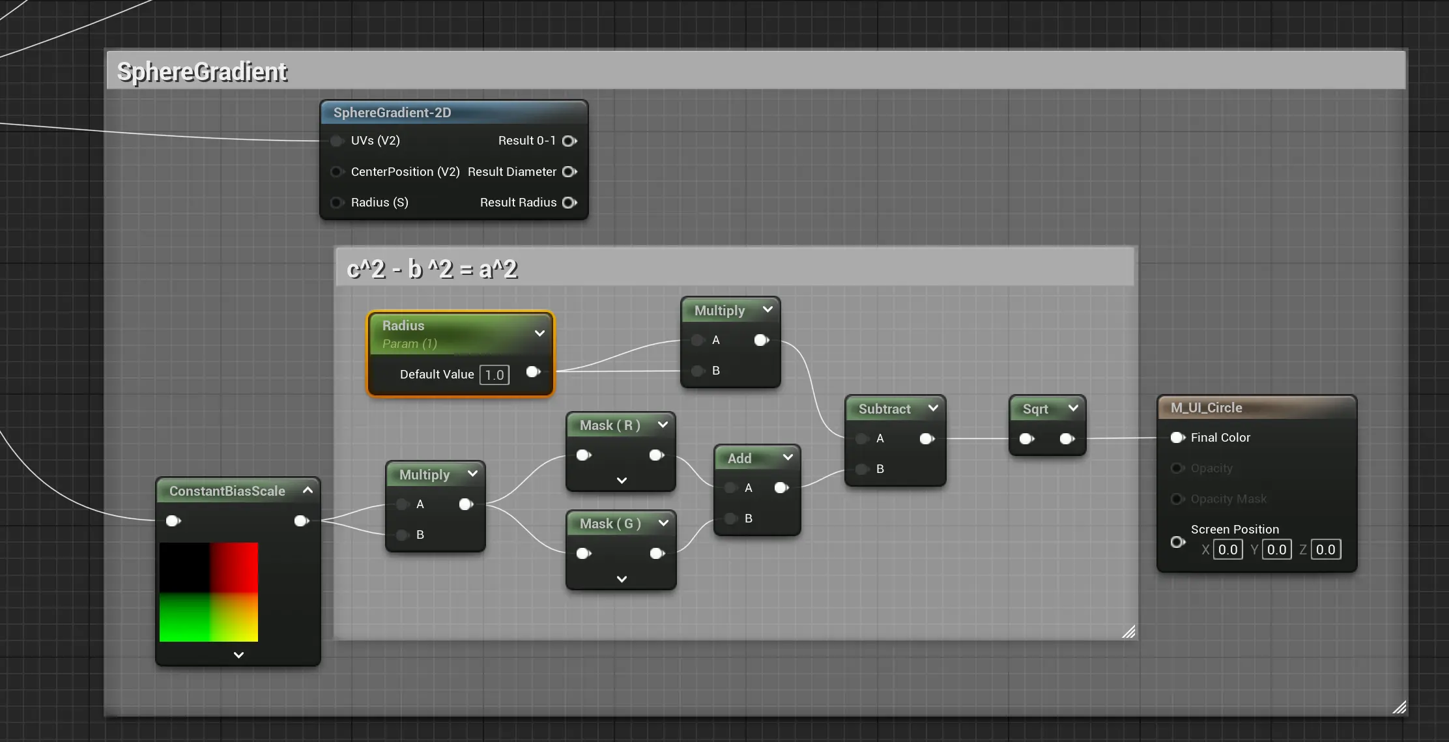Image resolution: width=1449 pixels, height=742 pixels.
Task: Click the Screen Position X value field
Action: coord(1227,550)
